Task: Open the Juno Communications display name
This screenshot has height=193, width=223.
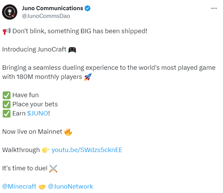Action: pyautogui.click(x=52, y=8)
